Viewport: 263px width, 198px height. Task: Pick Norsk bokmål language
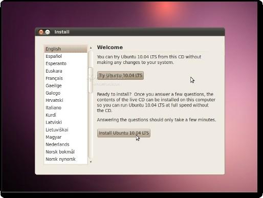pos(65,151)
